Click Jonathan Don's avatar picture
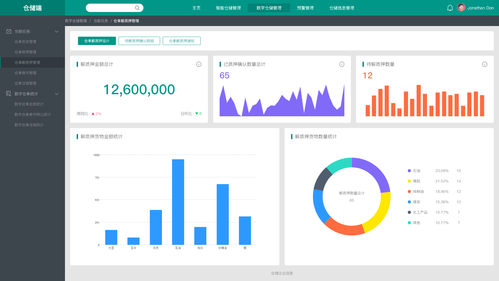499x281 pixels. point(461,8)
